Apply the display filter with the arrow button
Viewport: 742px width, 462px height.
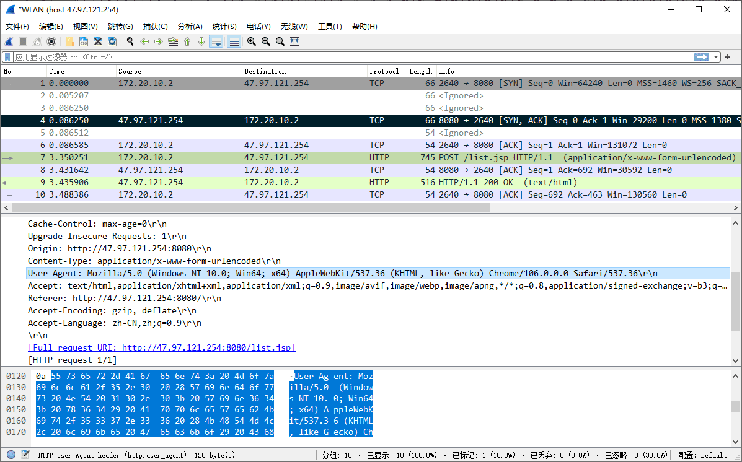[x=702, y=57]
